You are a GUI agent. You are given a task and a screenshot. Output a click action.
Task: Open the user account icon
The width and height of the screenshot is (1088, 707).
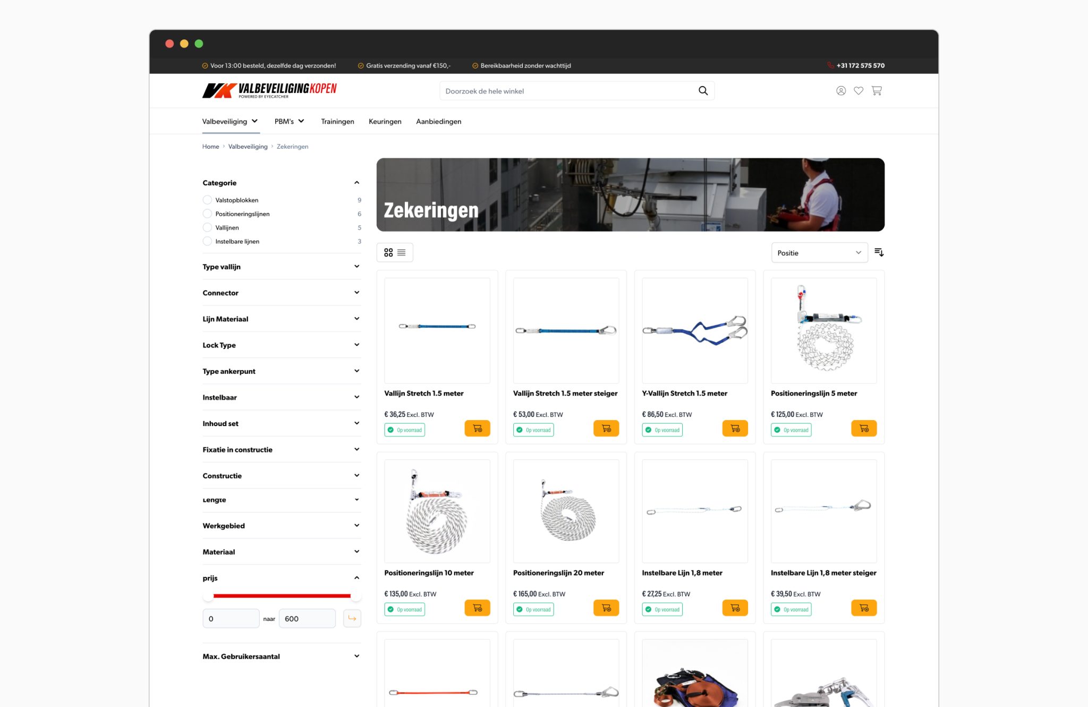(841, 91)
